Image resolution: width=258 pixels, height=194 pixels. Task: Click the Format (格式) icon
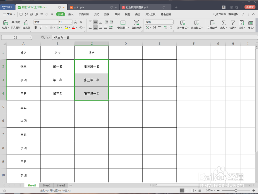(251, 23)
